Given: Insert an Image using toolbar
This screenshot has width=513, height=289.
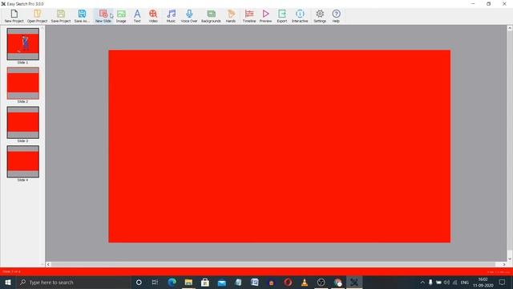Looking at the screenshot, I should 121,16.
